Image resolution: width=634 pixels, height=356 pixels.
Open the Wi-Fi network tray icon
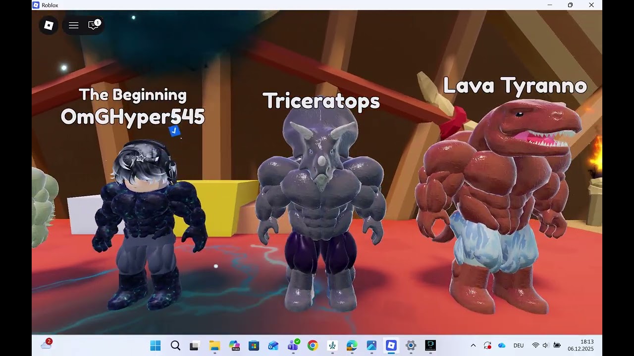[535, 346]
